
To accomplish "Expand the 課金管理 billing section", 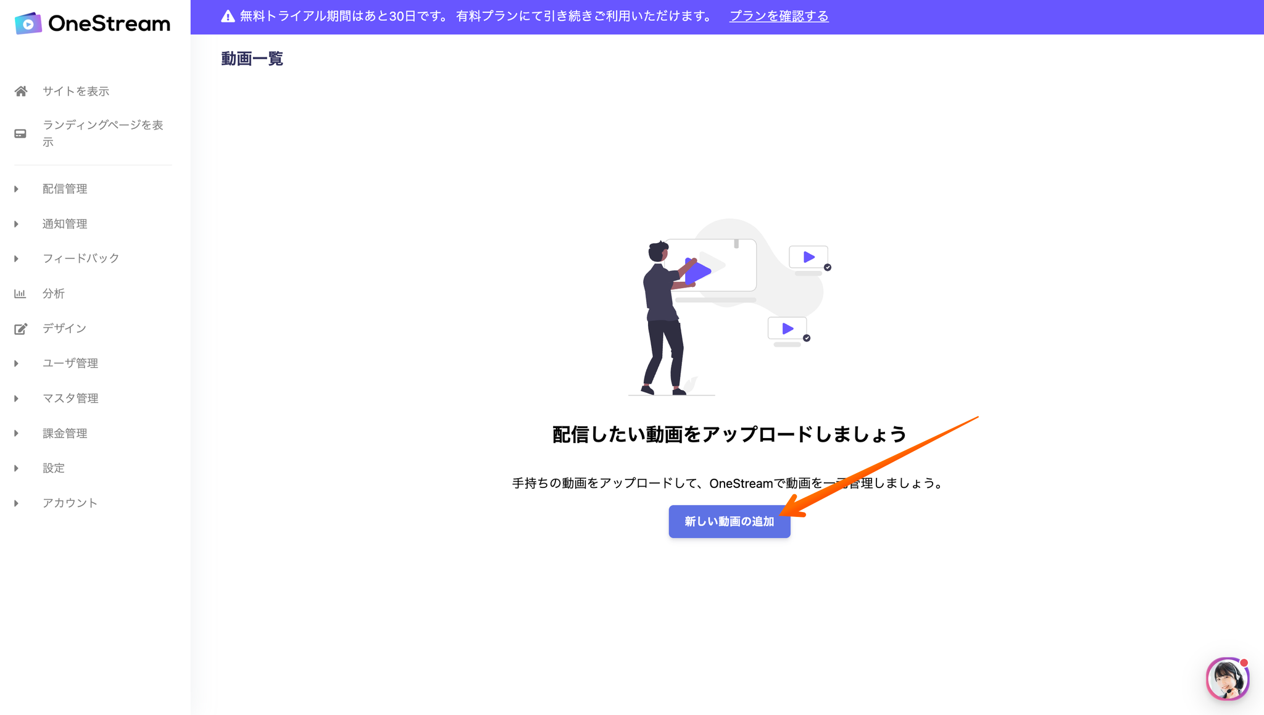I will pos(65,434).
